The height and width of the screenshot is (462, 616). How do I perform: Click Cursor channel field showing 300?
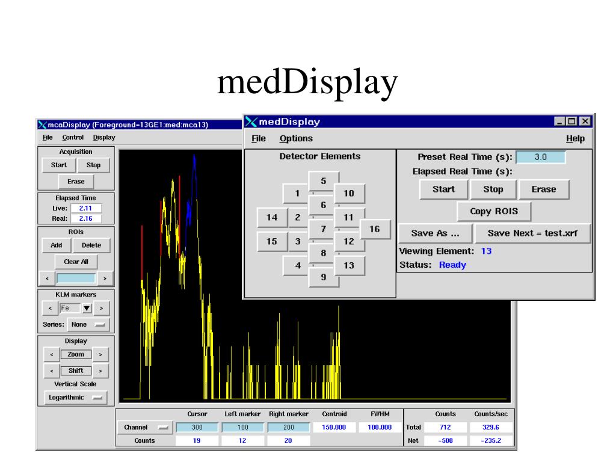[197, 428]
